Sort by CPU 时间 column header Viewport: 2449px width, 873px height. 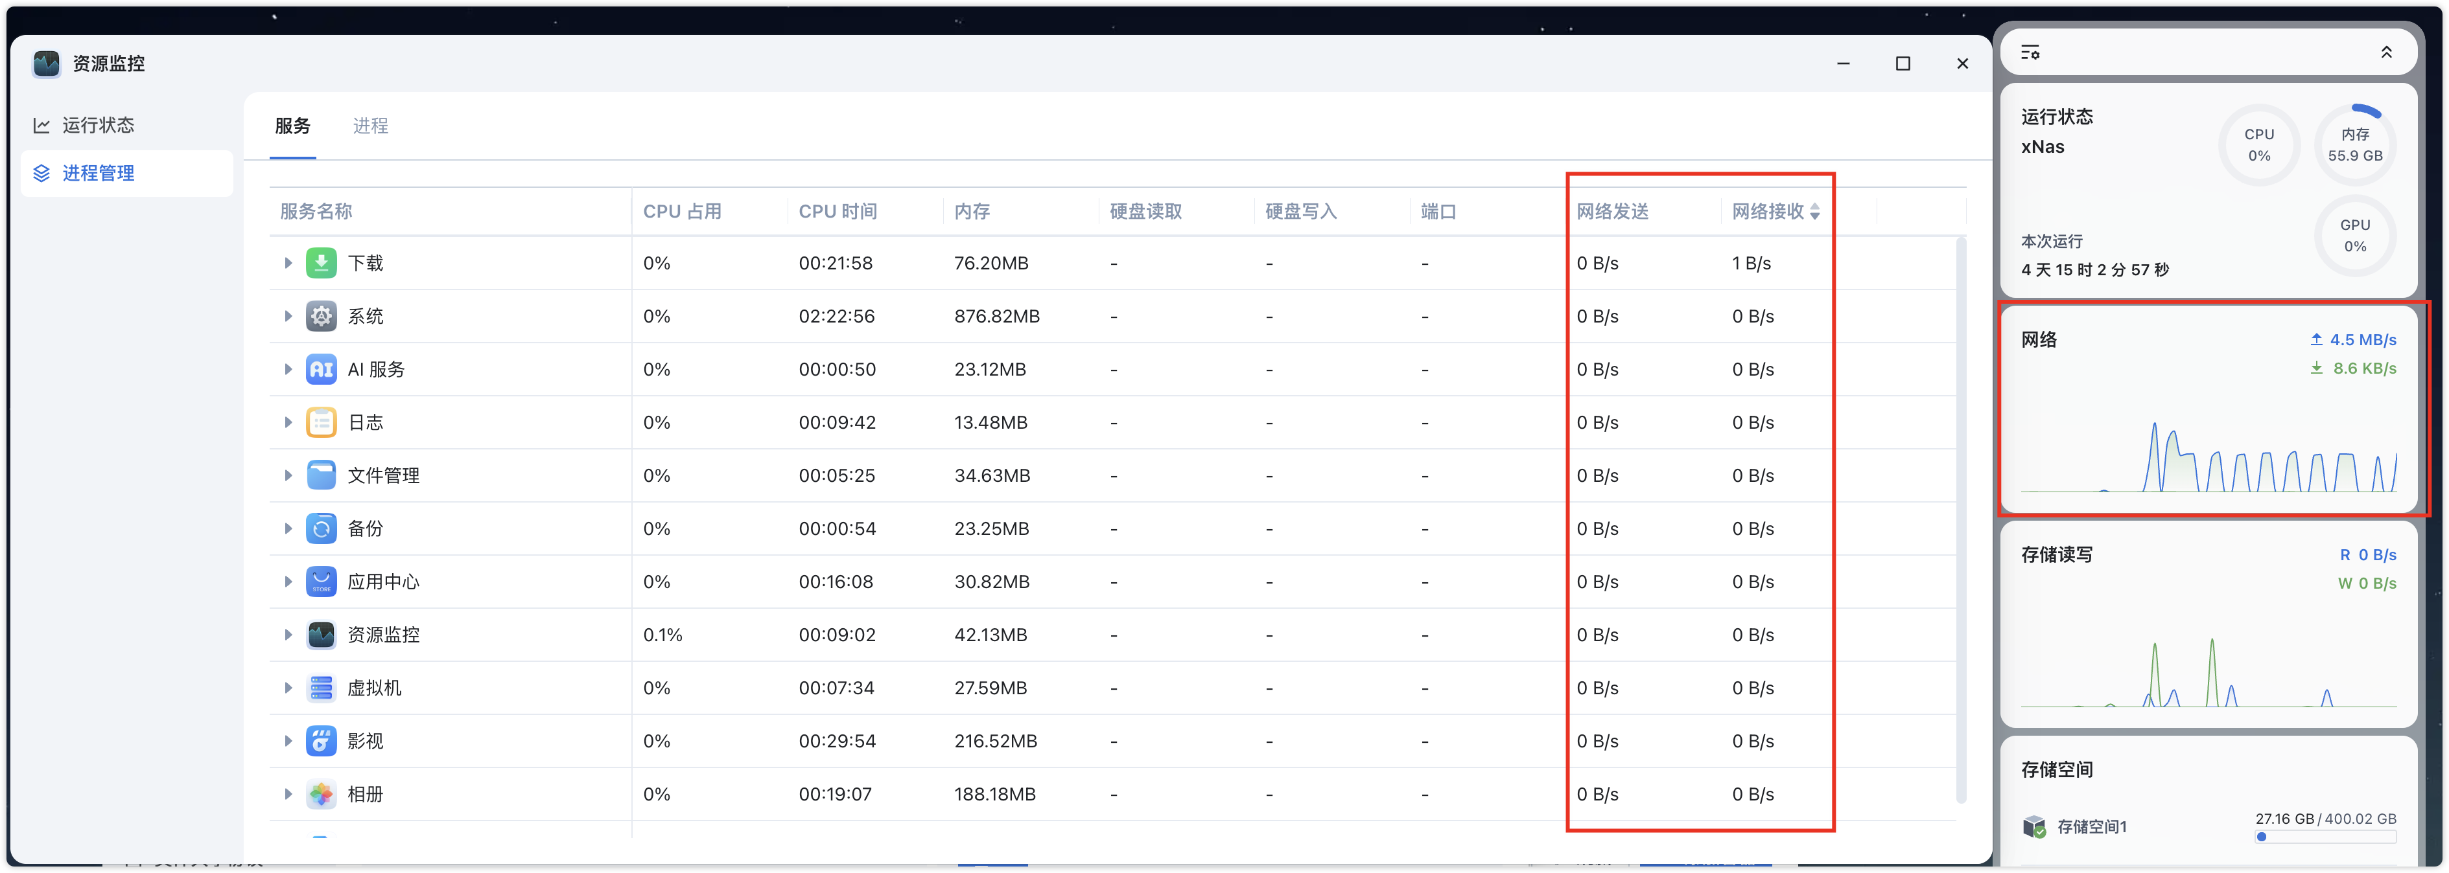point(838,211)
